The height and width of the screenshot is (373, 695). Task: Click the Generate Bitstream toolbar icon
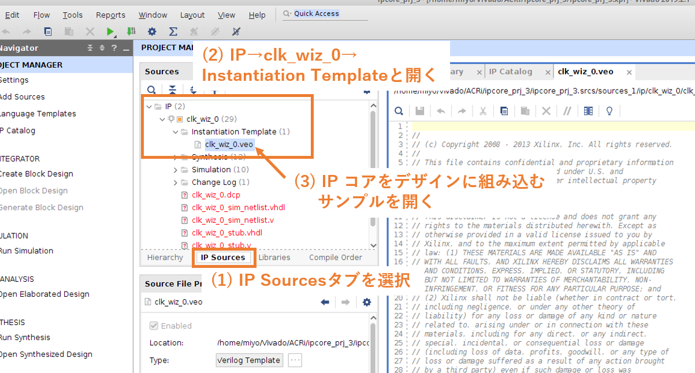[x=131, y=32]
